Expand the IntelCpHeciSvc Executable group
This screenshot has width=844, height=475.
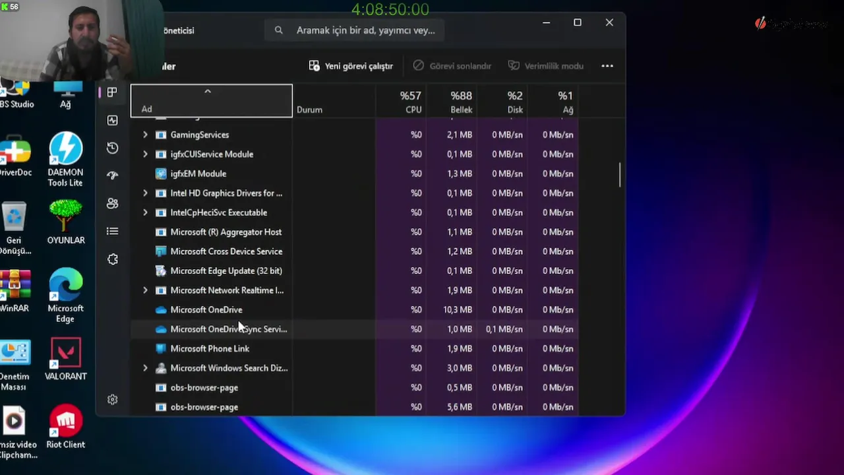145,212
